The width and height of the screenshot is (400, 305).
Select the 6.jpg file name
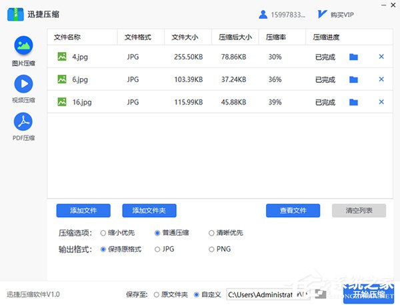80,79
